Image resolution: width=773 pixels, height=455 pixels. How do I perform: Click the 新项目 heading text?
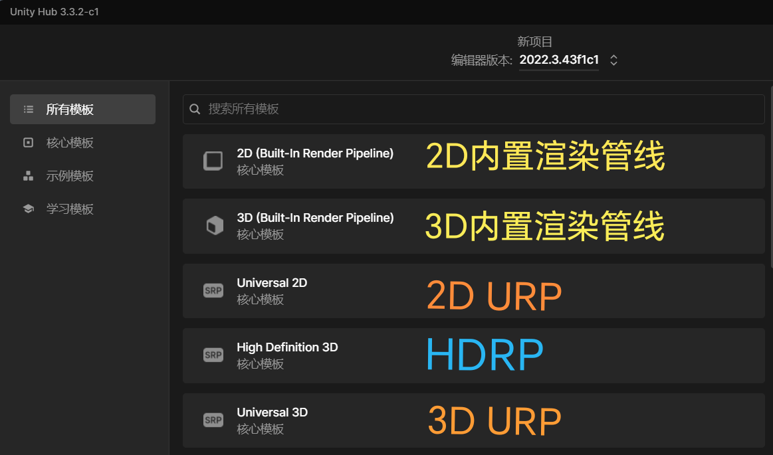534,41
